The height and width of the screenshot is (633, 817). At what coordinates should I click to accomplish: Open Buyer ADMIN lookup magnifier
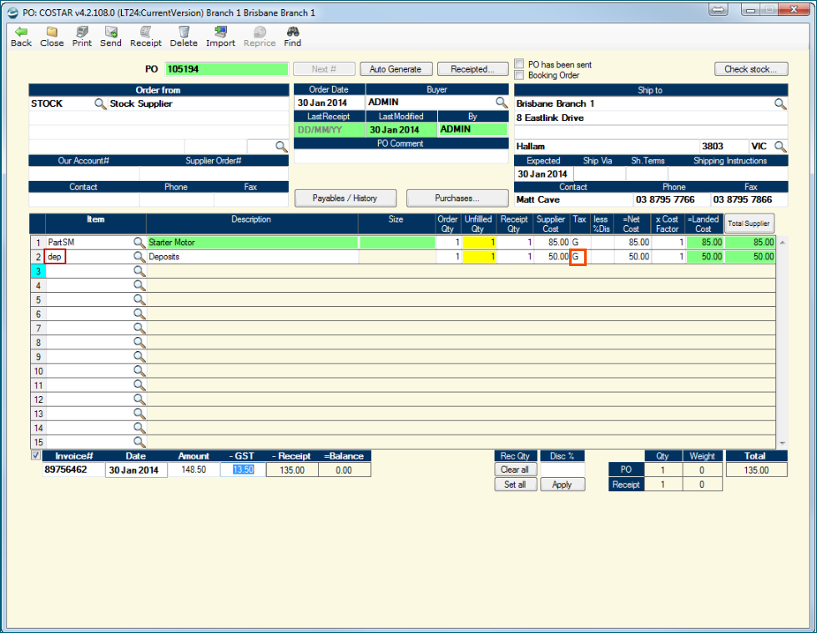(502, 103)
